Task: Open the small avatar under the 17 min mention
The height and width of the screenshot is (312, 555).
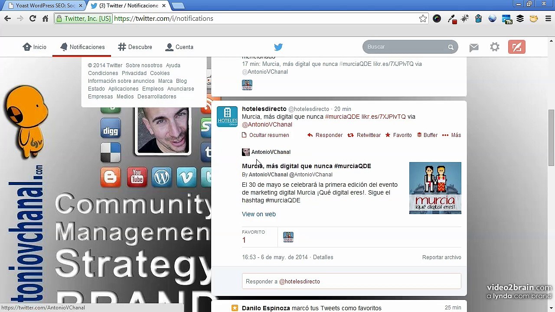Action: coord(247,85)
